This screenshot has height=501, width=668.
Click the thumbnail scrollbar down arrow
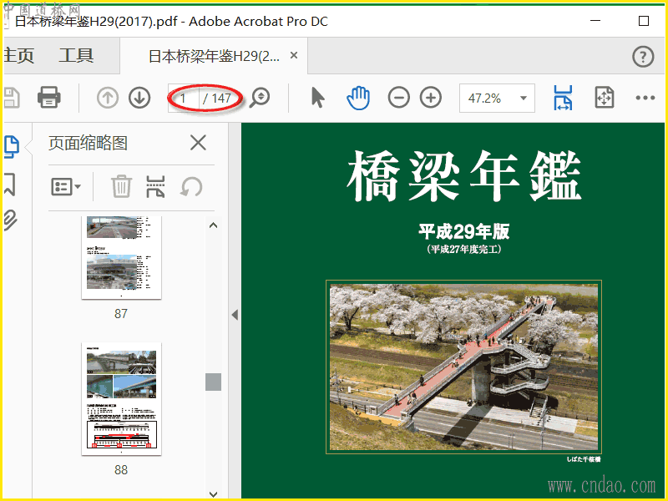point(214,494)
